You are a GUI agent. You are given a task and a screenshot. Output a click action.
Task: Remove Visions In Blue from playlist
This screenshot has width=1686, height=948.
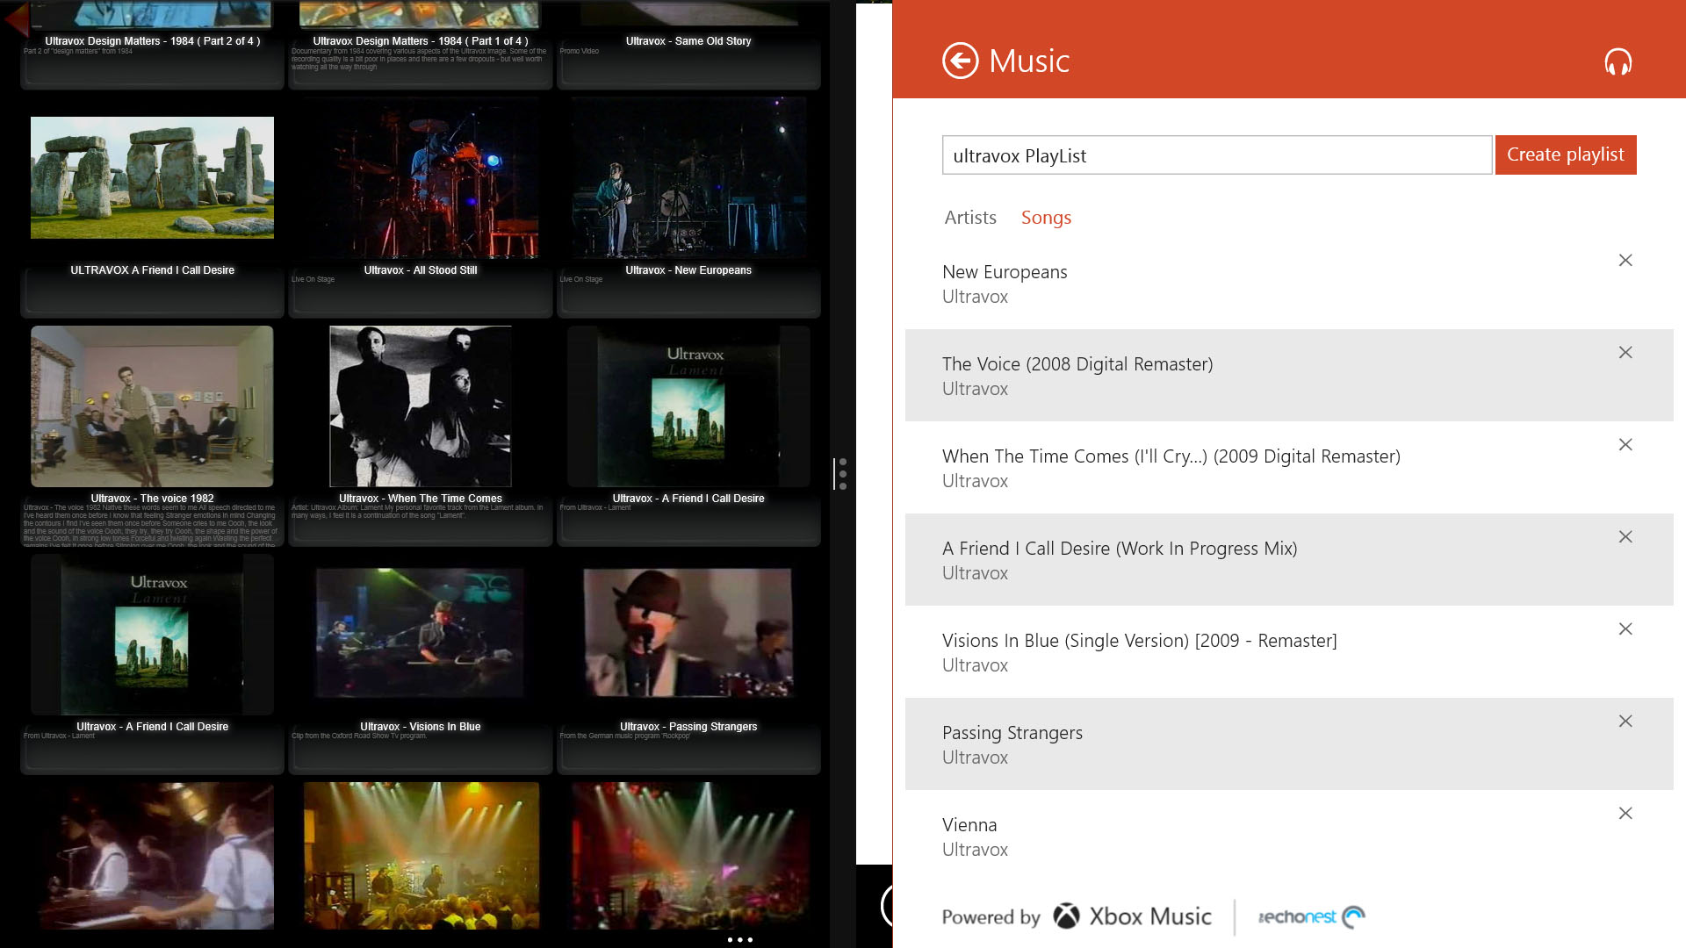pos(1625,629)
